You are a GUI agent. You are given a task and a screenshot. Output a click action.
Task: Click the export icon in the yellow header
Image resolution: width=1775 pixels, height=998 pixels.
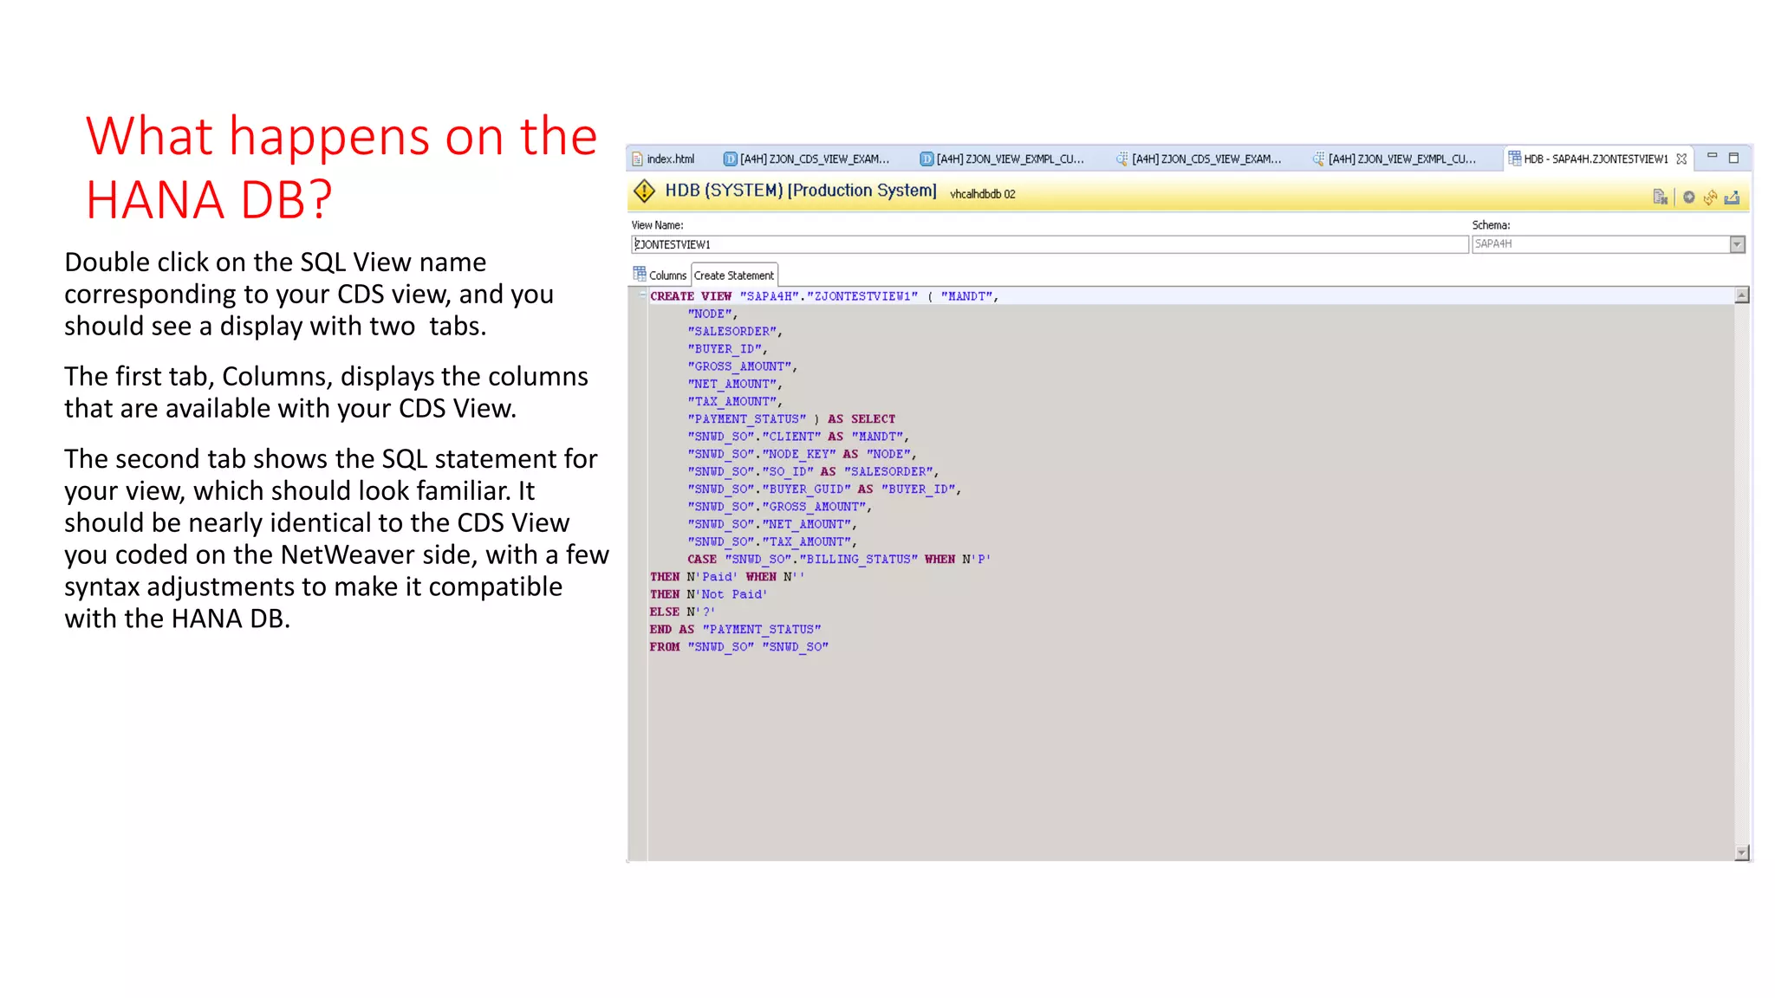1732,198
